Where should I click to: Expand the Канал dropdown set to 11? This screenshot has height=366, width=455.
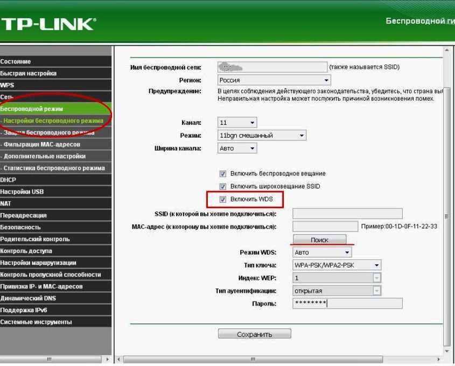[237, 123]
